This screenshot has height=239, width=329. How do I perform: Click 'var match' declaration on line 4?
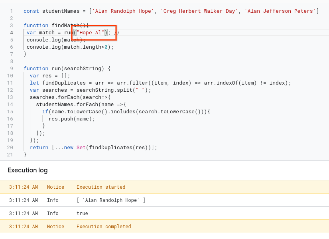pos(41,33)
